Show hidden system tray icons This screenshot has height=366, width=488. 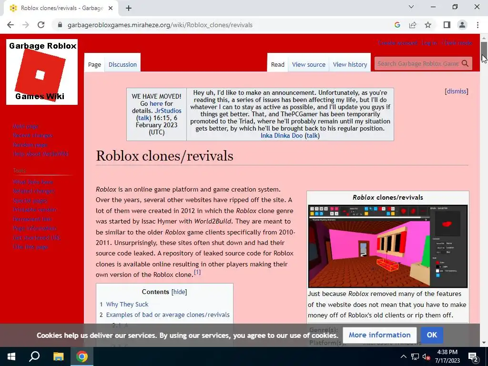(403, 356)
